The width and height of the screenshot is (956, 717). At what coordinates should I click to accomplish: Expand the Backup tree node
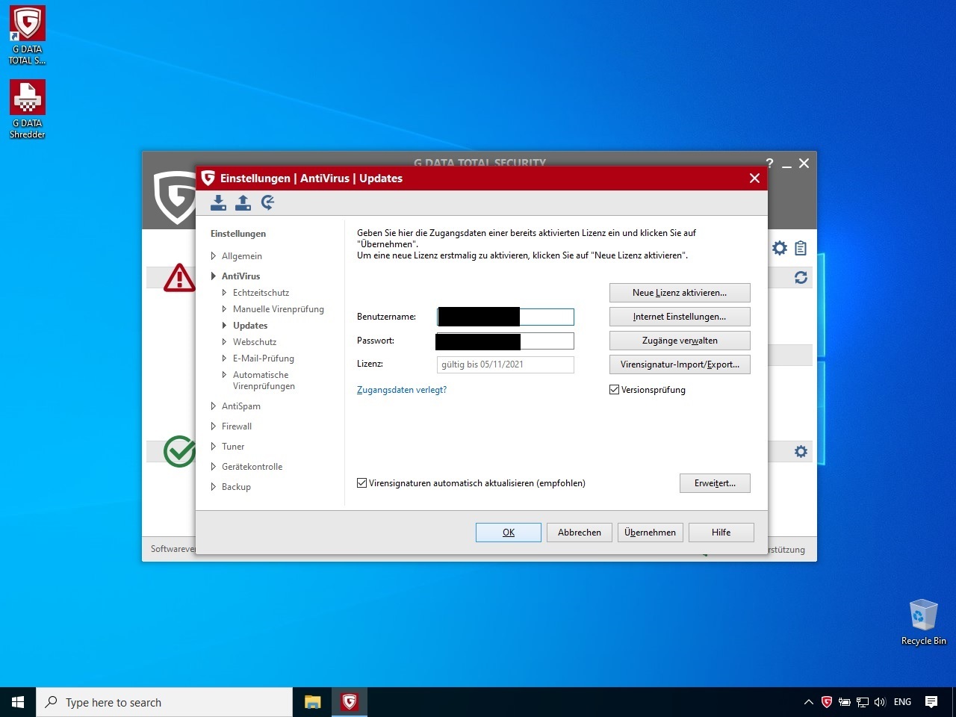tap(214, 487)
